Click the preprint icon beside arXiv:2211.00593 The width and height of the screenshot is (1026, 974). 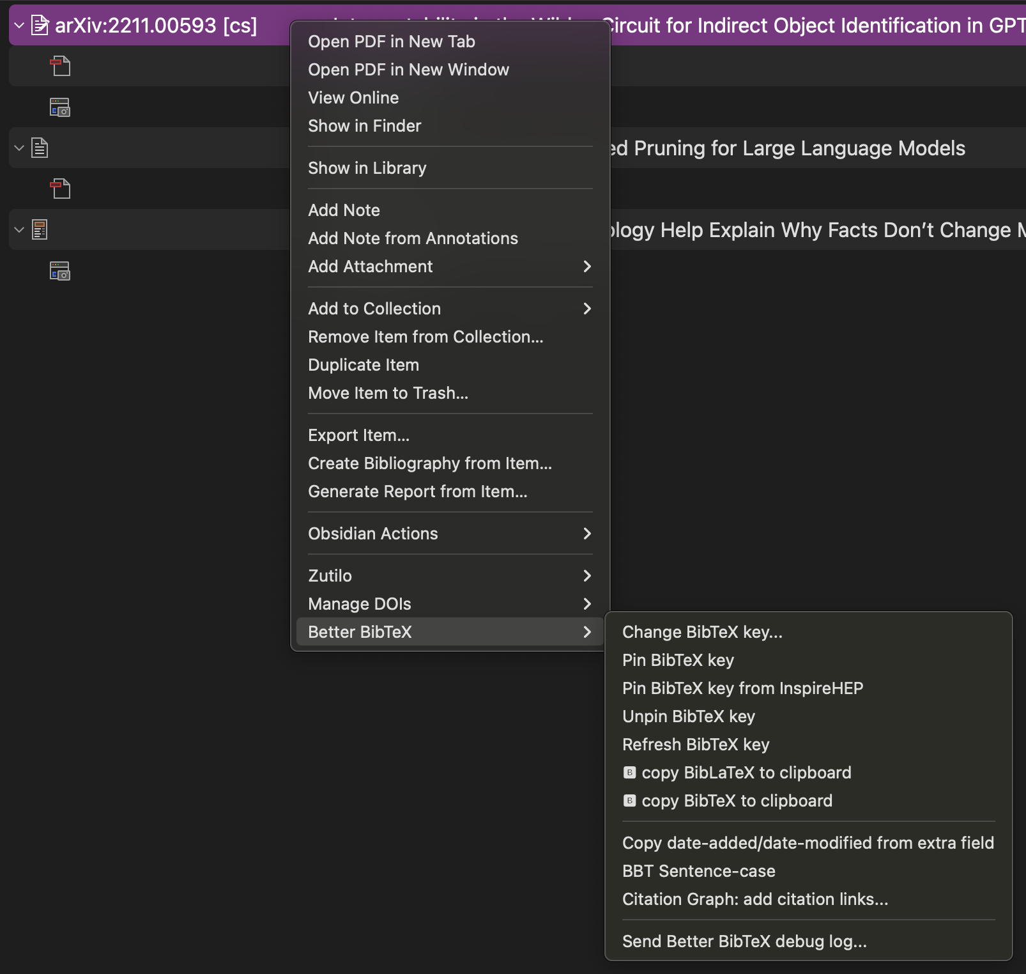(40, 26)
